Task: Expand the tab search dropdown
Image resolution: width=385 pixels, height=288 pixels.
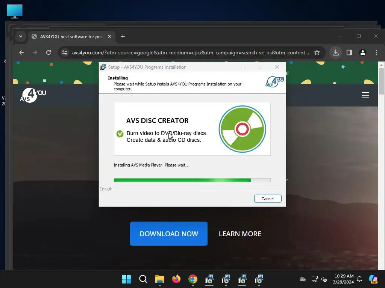Action: [21, 36]
